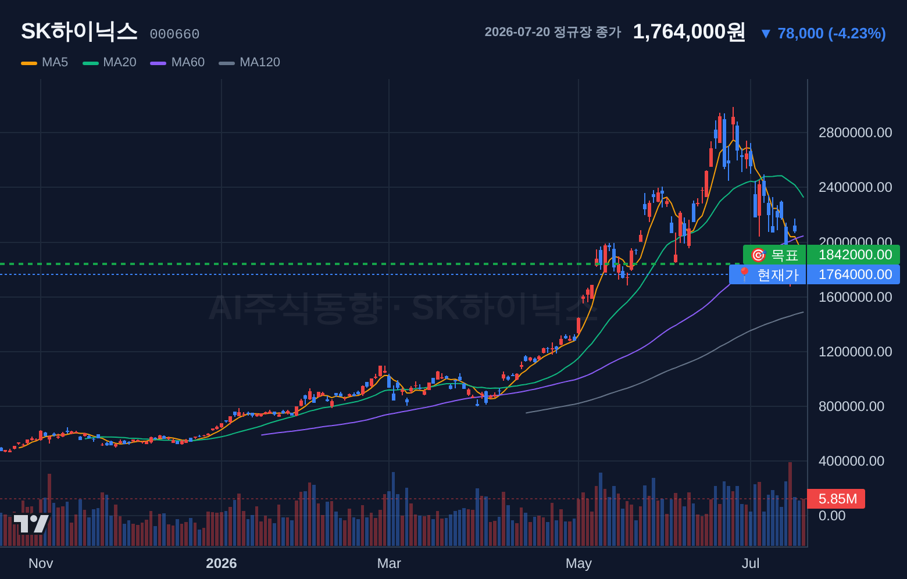The image size is (907, 579).
Task: Click the target icon in 목표 label
Action: [758, 255]
